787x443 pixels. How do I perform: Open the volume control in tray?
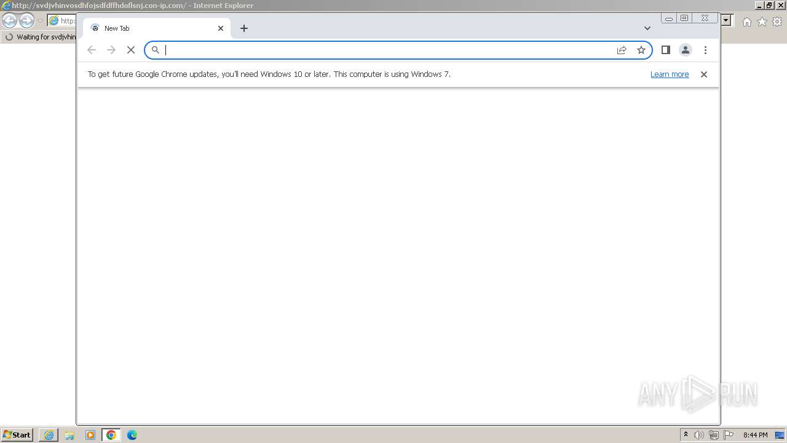tap(699, 435)
